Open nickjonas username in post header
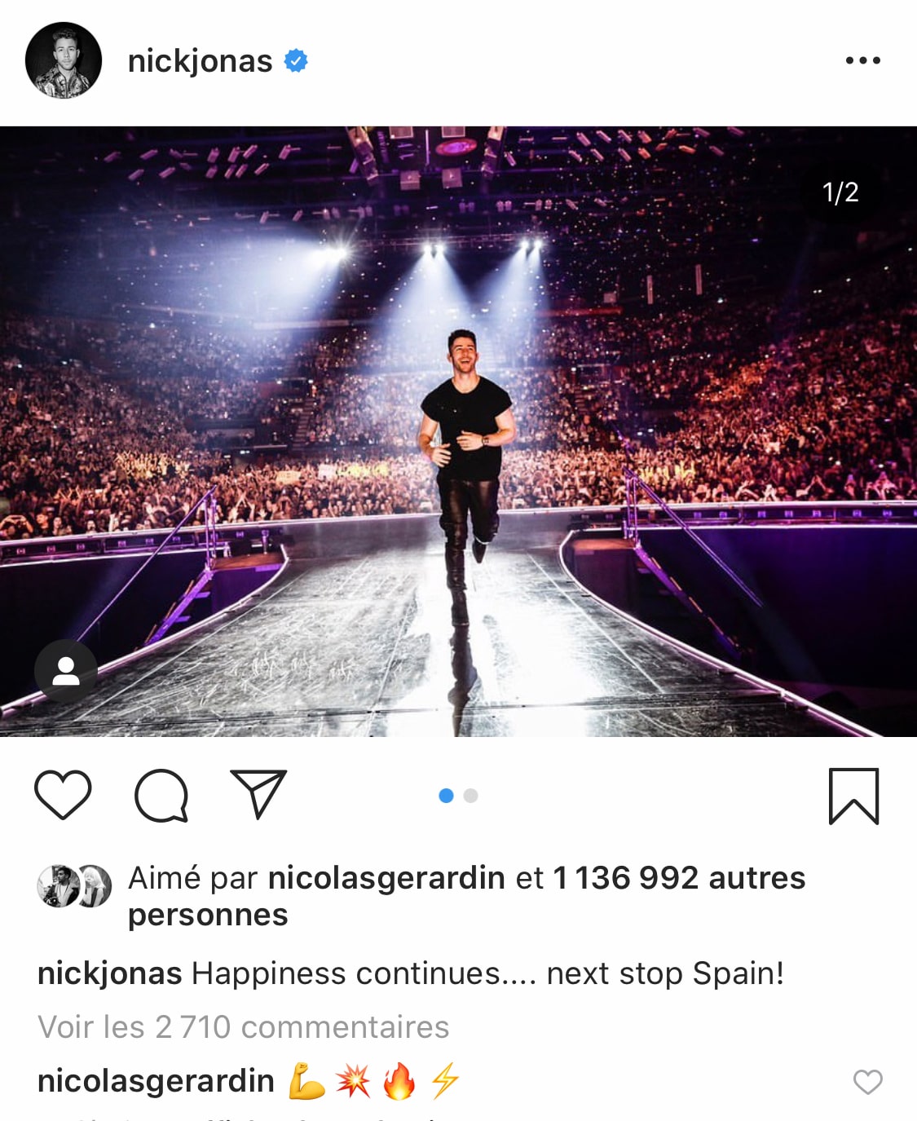 pos(201,61)
